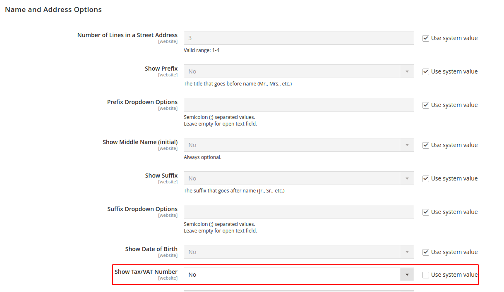Click the Prefix Dropdown Options text field
Image resolution: width=504 pixels, height=292 pixels.
(298, 104)
